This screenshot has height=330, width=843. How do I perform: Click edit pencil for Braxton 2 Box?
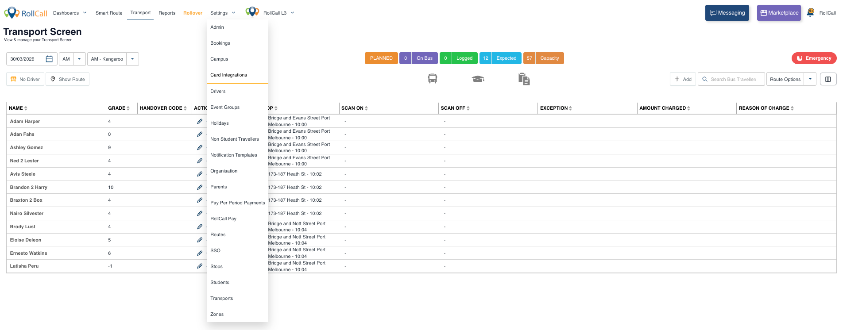coord(200,200)
